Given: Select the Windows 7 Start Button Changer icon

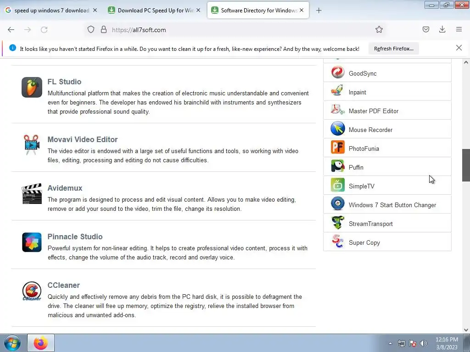Looking at the screenshot, I should coord(338,204).
